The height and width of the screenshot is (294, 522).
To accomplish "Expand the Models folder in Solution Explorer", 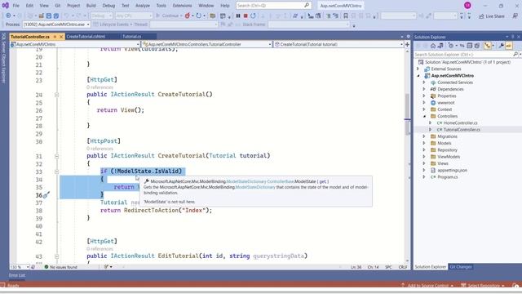I will pos(424,143).
